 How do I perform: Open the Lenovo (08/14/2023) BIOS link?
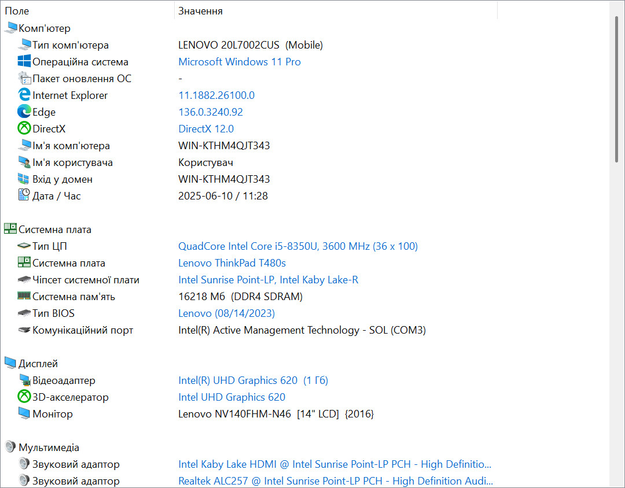click(226, 313)
